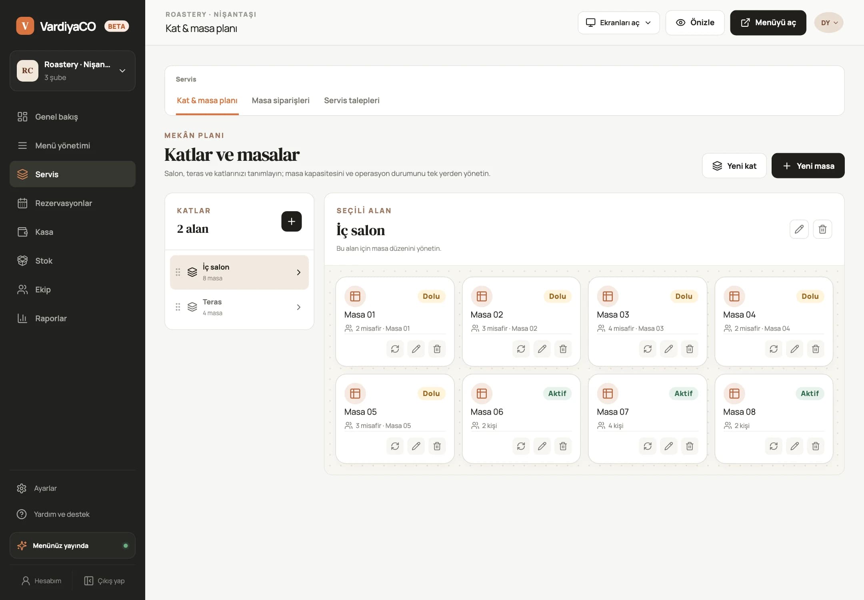The image size is (864, 600).
Task: View Raporlar in the sidebar
Action: (72, 318)
